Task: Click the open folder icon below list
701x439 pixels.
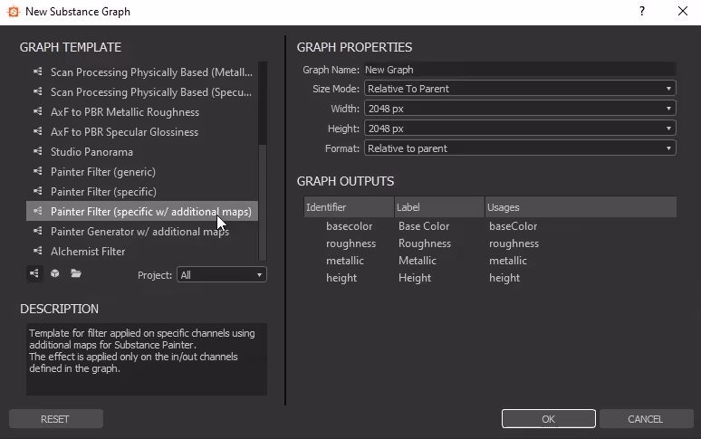Action: click(76, 273)
